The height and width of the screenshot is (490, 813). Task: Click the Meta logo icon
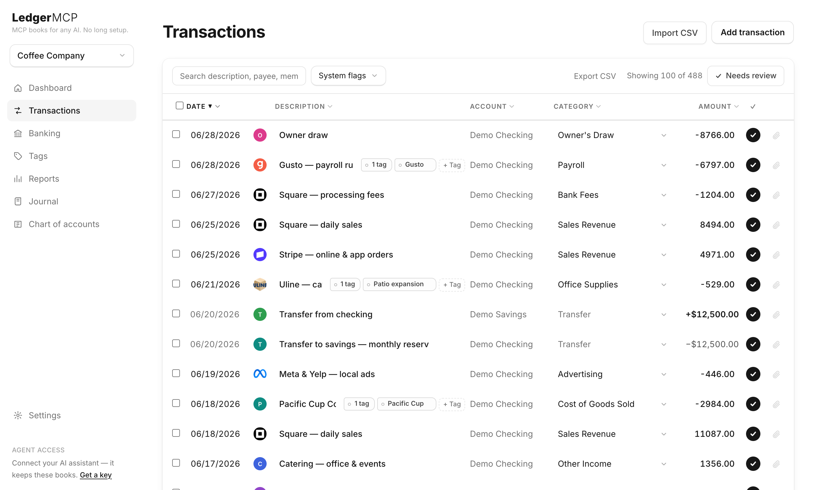pyautogui.click(x=260, y=374)
